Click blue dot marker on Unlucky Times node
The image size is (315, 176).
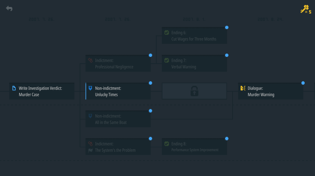150,83
